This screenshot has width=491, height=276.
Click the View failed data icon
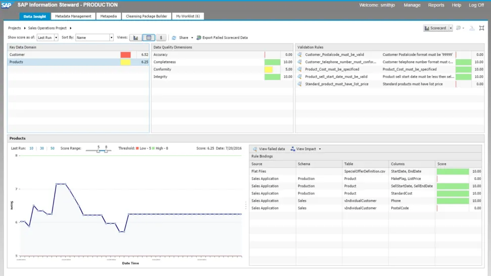pos(255,149)
